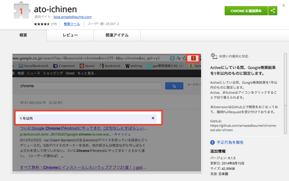Viewport: 289px width, 181px height.
Task: Click the バージョン: 0.1.5 text
Action: point(223,158)
